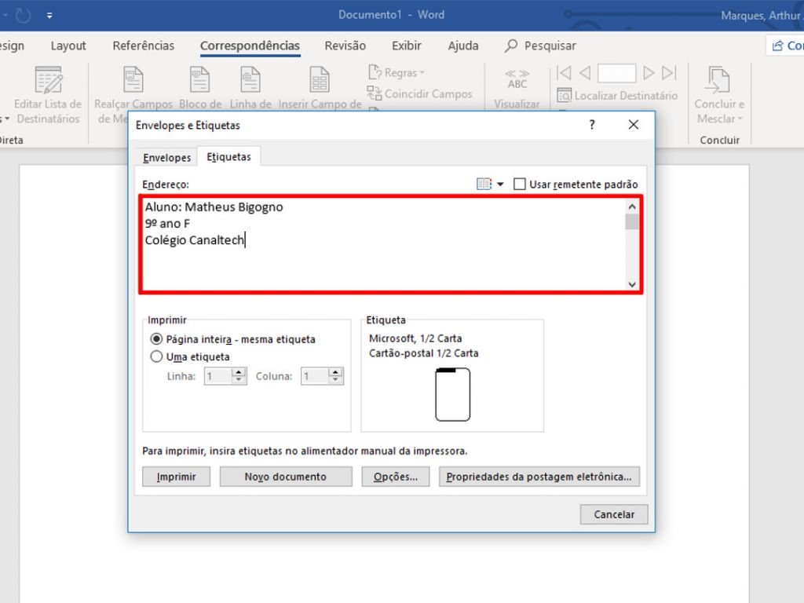The image size is (804, 603).
Task: Click the 'Cartão-postal 1/2 Carta' text
Action: (x=423, y=353)
